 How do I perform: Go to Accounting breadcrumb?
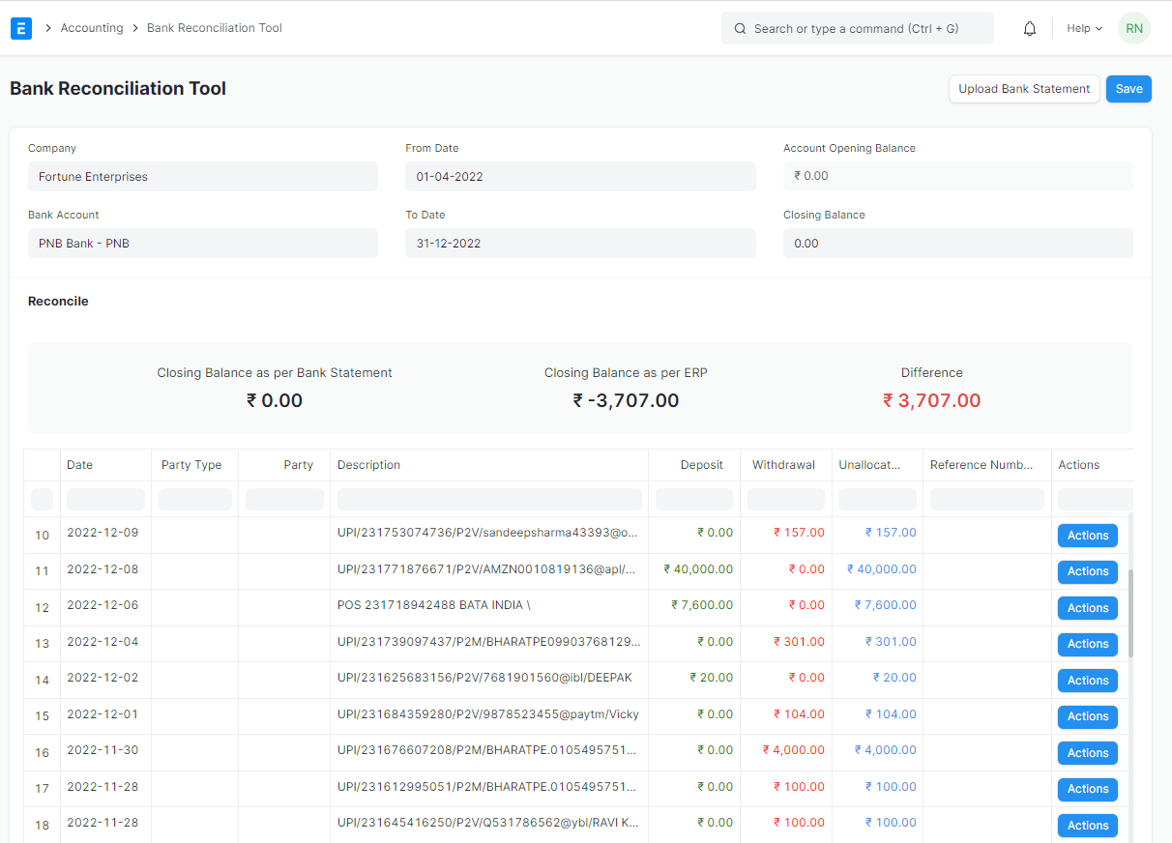click(92, 28)
